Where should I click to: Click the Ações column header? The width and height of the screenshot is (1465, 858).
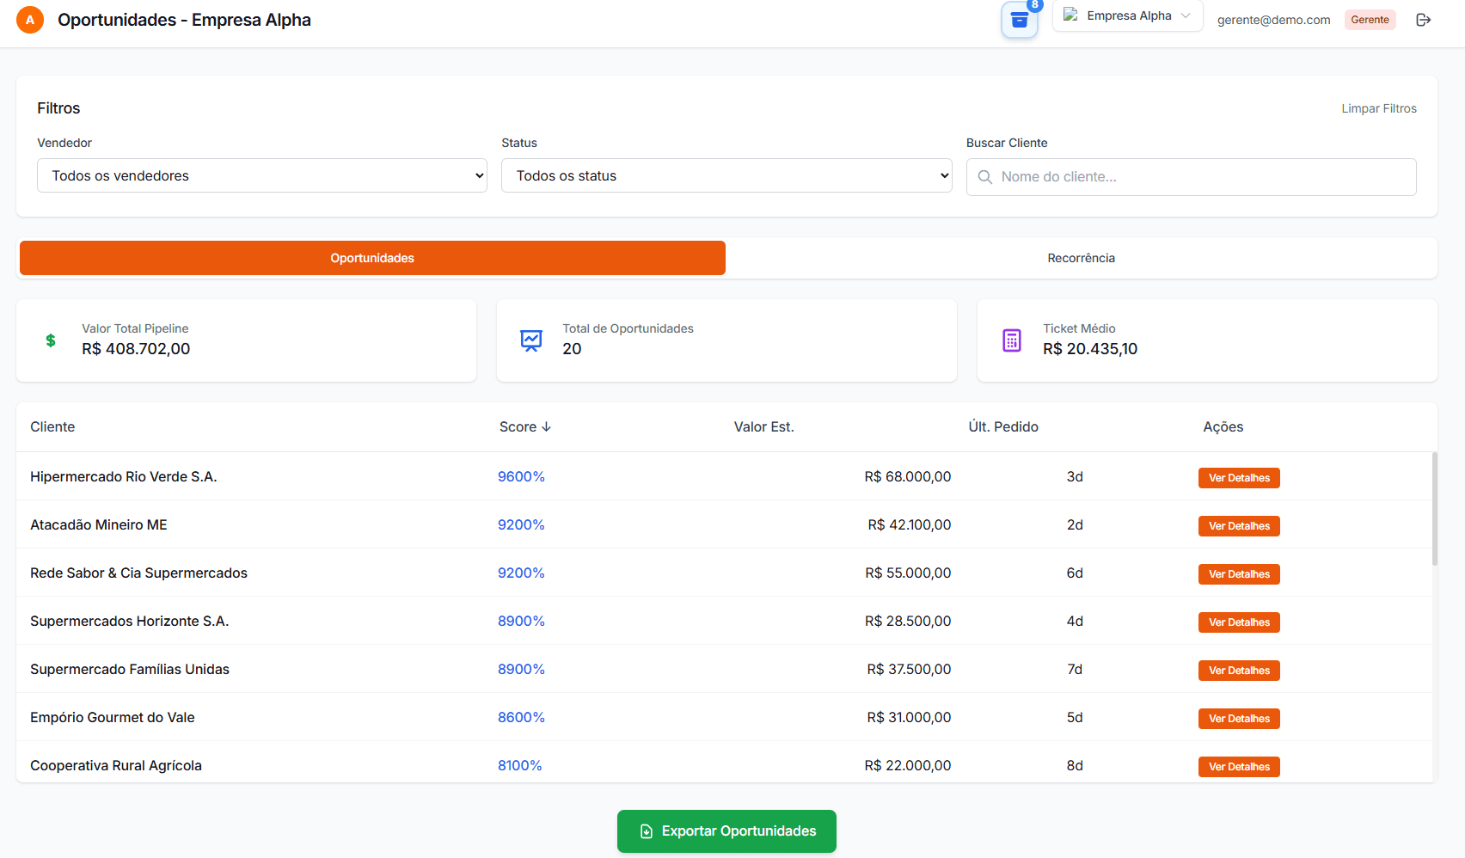1223,427
